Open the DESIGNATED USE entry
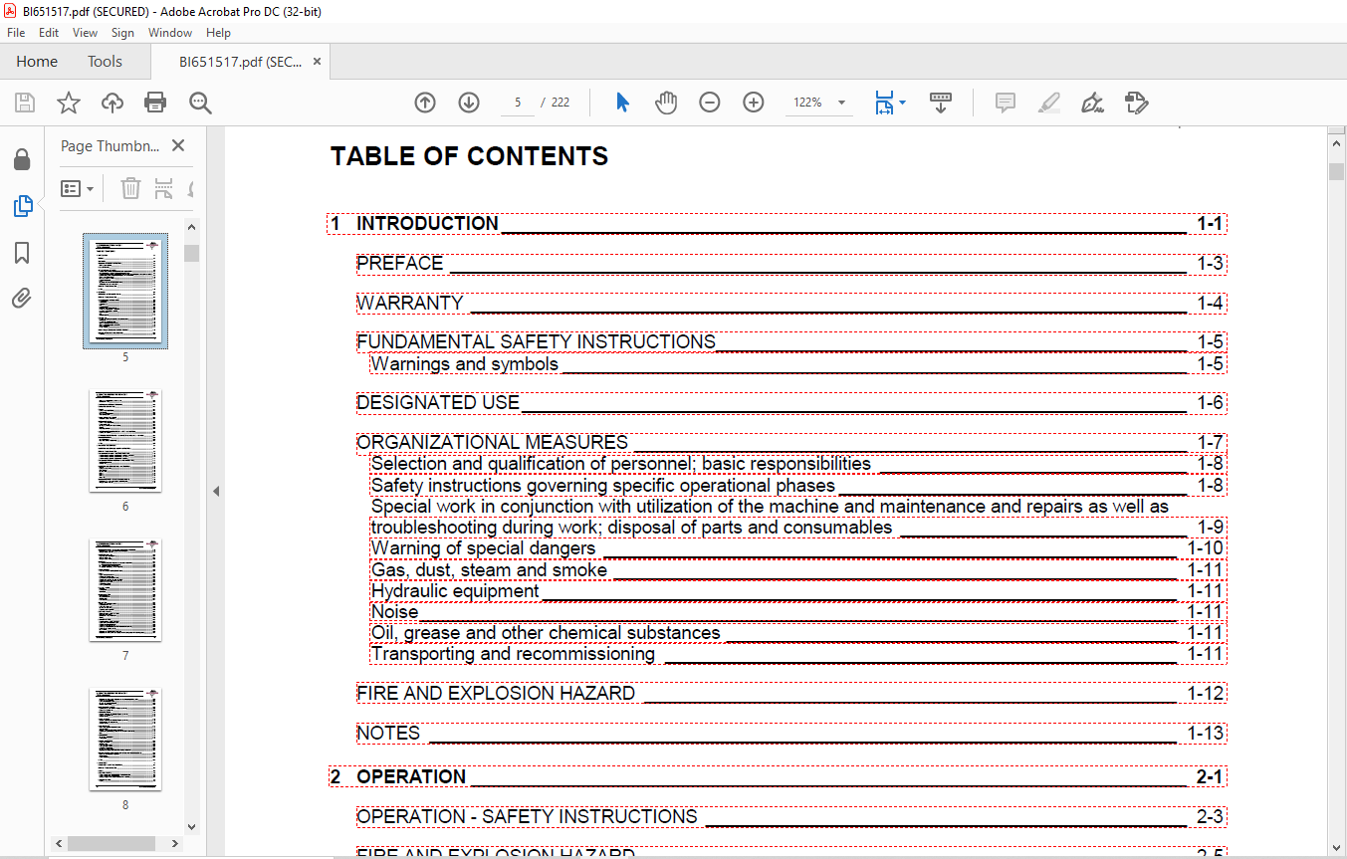Image resolution: width=1347 pixels, height=859 pixels. coord(791,403)
